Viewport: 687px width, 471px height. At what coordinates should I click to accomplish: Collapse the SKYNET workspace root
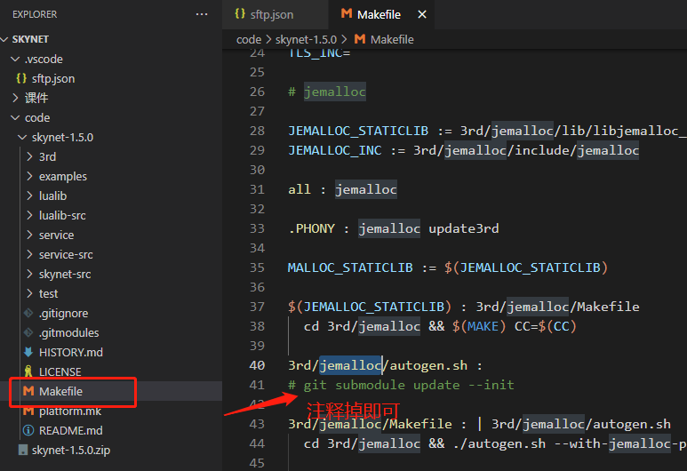tap(4, 39)
